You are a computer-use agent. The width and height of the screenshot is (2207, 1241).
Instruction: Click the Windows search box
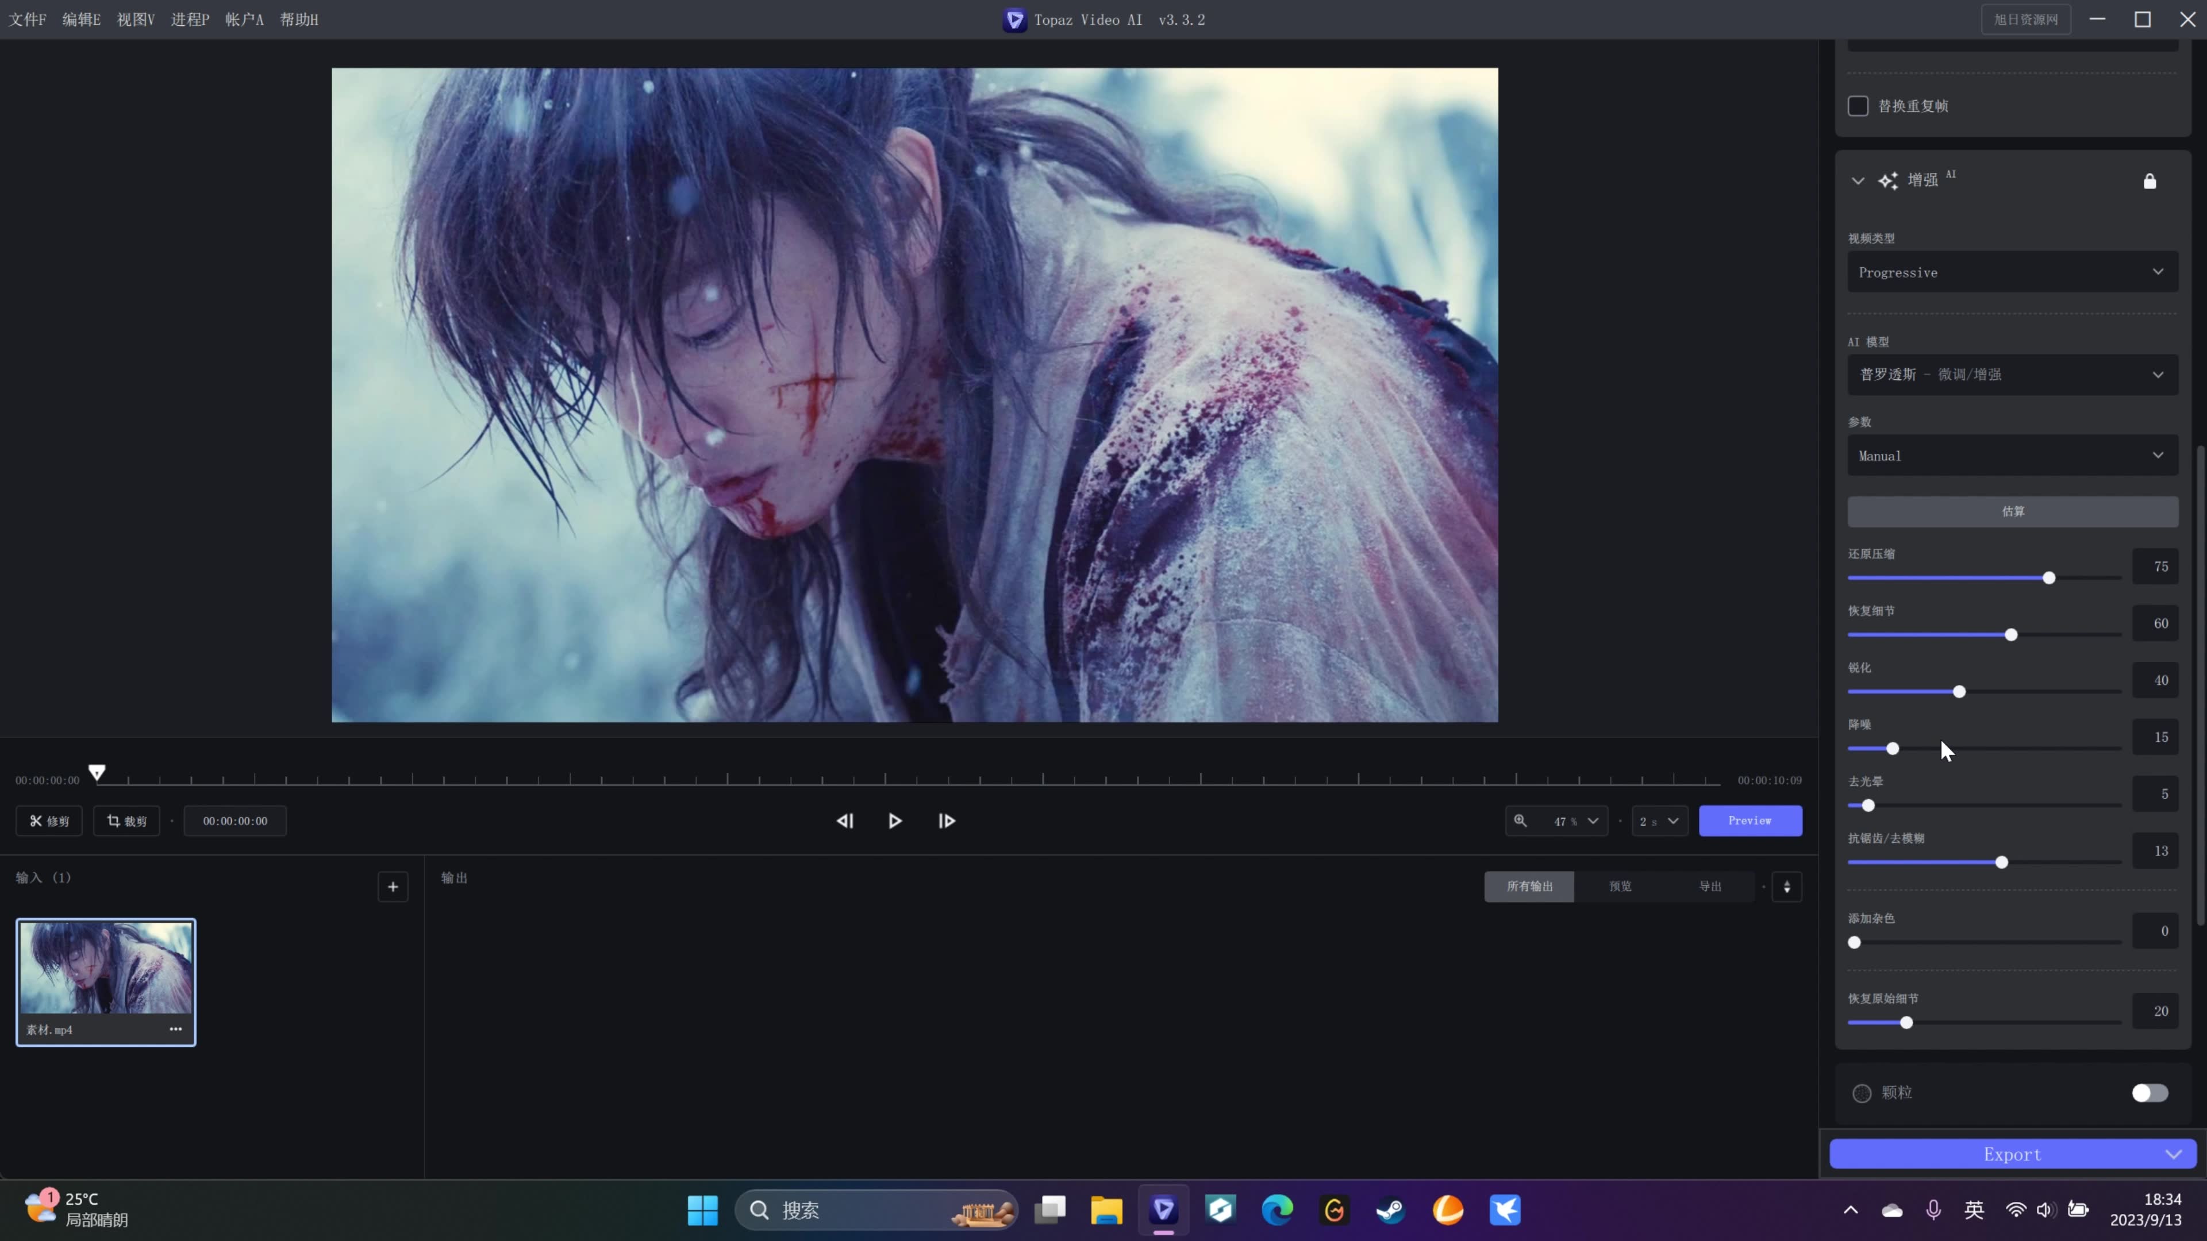[876, 1210]
